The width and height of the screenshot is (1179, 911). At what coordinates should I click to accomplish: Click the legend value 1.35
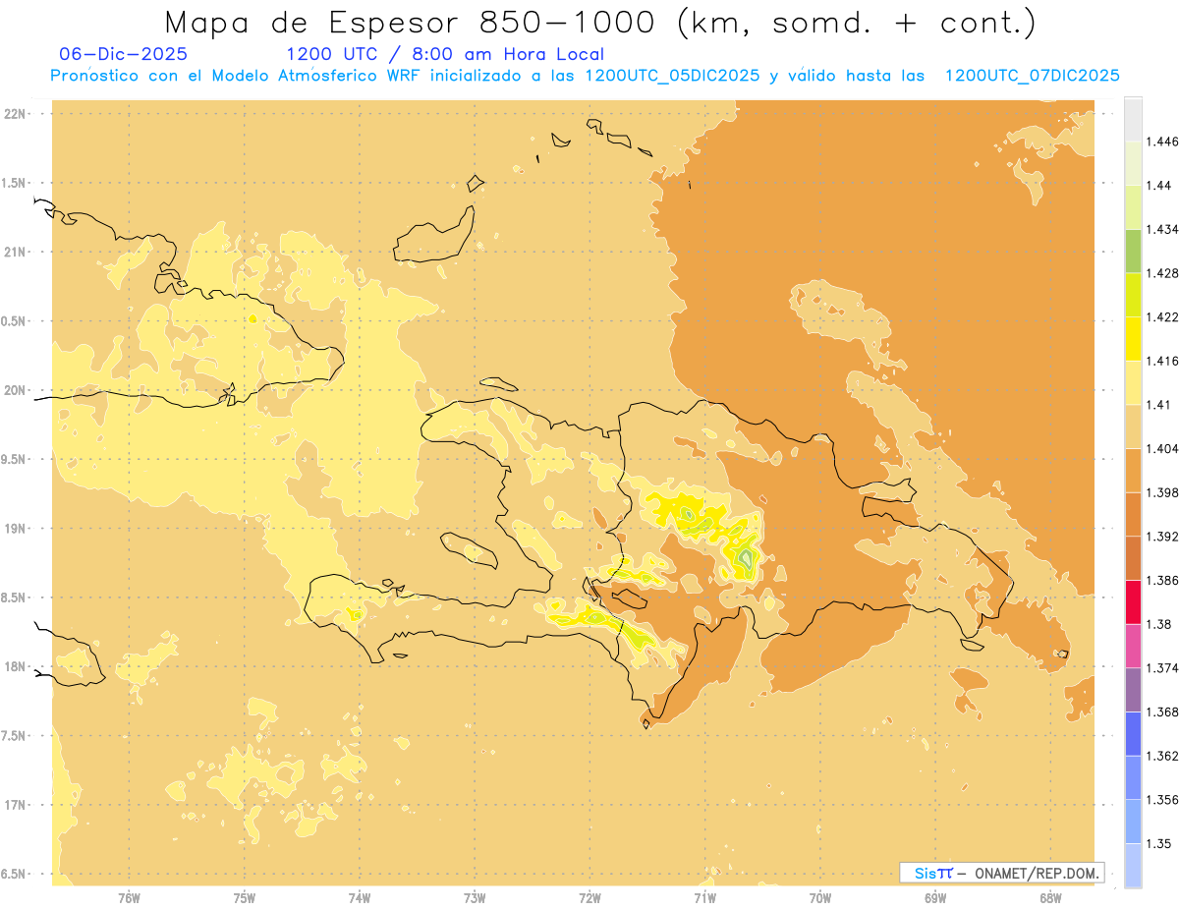pyautogui.click(x=1159, y=844)
